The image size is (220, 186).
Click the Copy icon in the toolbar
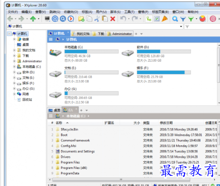coord(89,19)
